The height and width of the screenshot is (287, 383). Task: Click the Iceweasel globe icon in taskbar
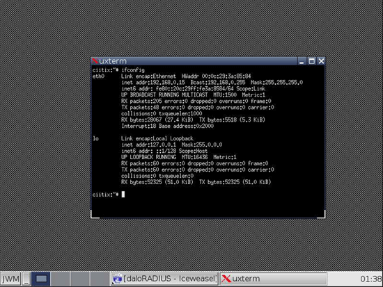coord(118,279)
